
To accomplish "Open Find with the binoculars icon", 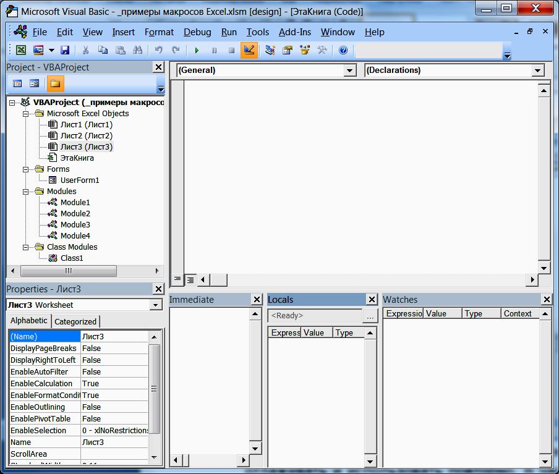I will point(138,50).
